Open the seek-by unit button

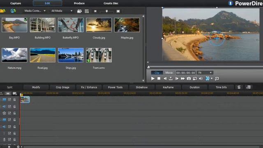[x=171, y=79]
